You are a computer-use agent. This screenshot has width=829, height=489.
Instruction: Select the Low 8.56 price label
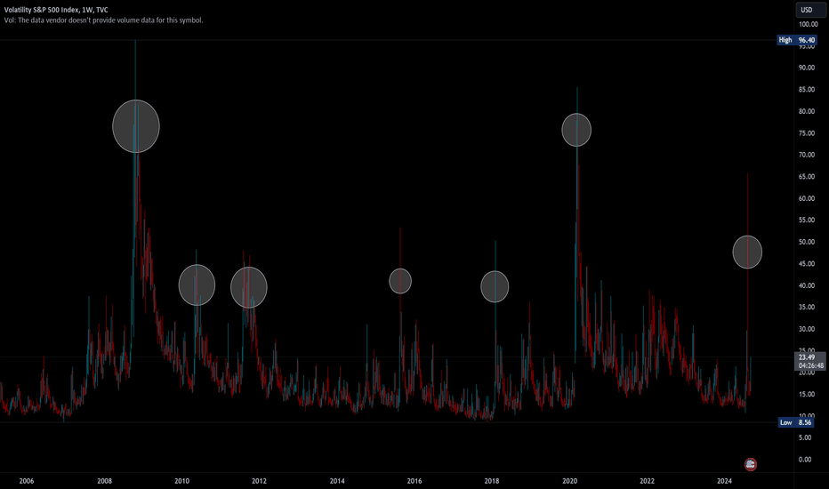[797, 422]
